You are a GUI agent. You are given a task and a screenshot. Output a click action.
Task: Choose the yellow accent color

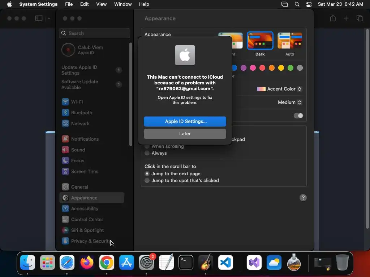click(x=281, y=68)
